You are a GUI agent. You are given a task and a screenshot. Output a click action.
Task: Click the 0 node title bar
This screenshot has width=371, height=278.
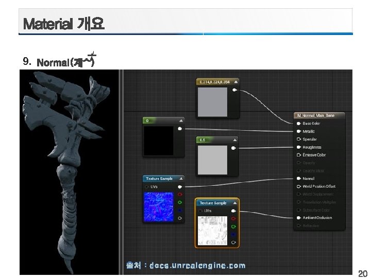163,120
